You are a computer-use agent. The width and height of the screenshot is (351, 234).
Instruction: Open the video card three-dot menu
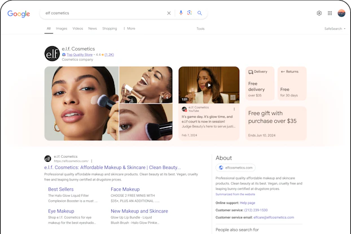tap(234, 109)
